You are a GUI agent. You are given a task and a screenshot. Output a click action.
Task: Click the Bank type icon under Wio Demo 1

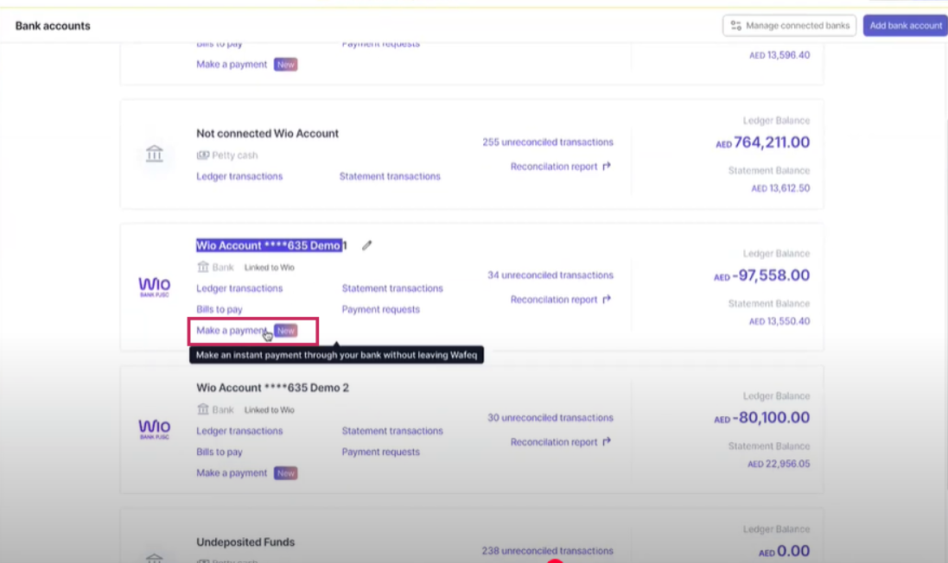point(202,267)
